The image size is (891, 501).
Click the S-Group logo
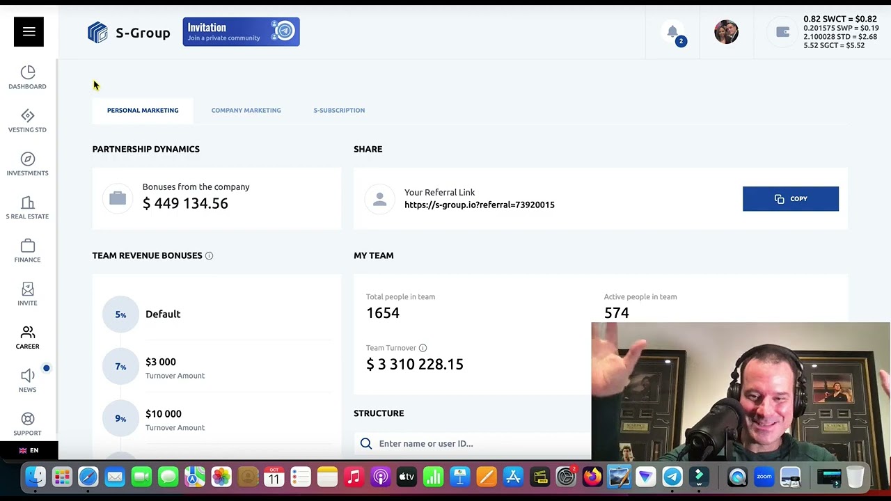coord(129,32)
